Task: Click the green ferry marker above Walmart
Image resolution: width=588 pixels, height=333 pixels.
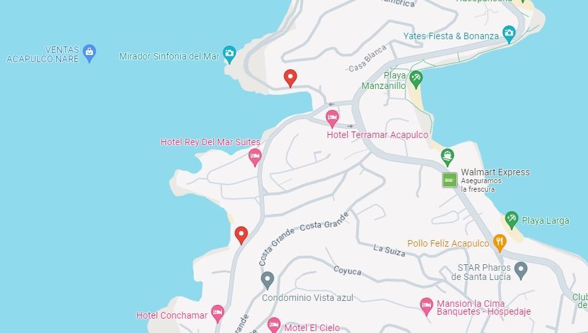Action: (447, 156)
